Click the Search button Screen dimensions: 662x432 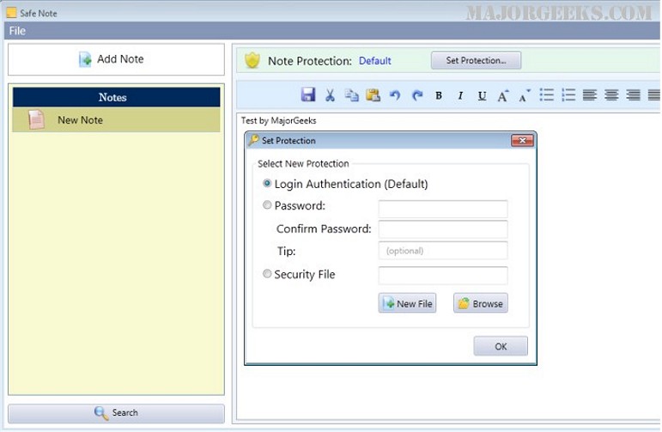click(x=116, y=413)
